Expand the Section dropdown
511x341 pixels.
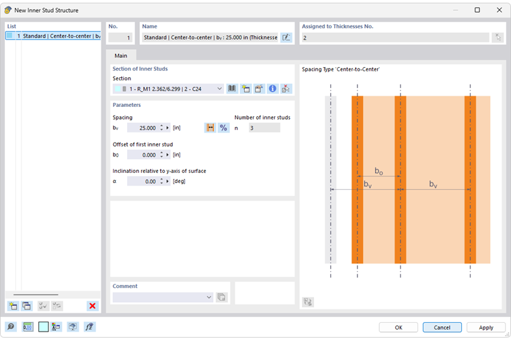220,89
